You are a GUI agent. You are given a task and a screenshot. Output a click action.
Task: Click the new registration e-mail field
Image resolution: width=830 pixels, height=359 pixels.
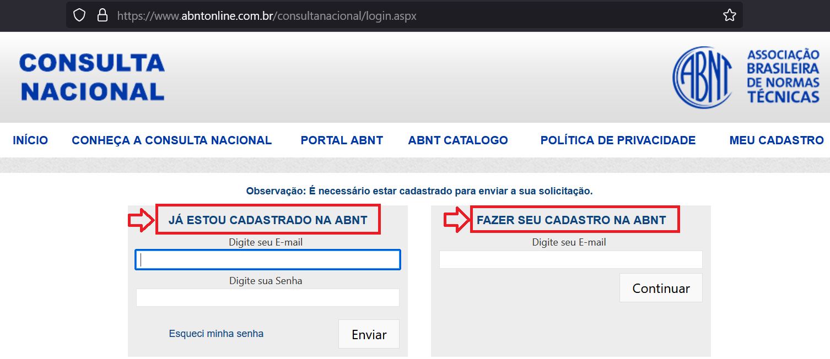571,260
